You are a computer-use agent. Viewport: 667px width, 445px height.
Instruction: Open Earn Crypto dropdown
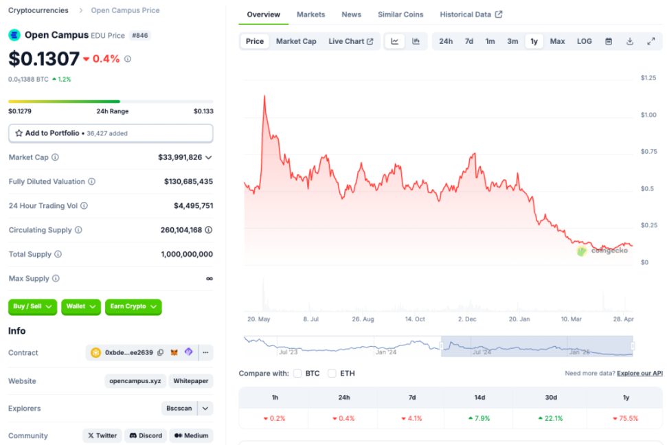pos(133,307)
